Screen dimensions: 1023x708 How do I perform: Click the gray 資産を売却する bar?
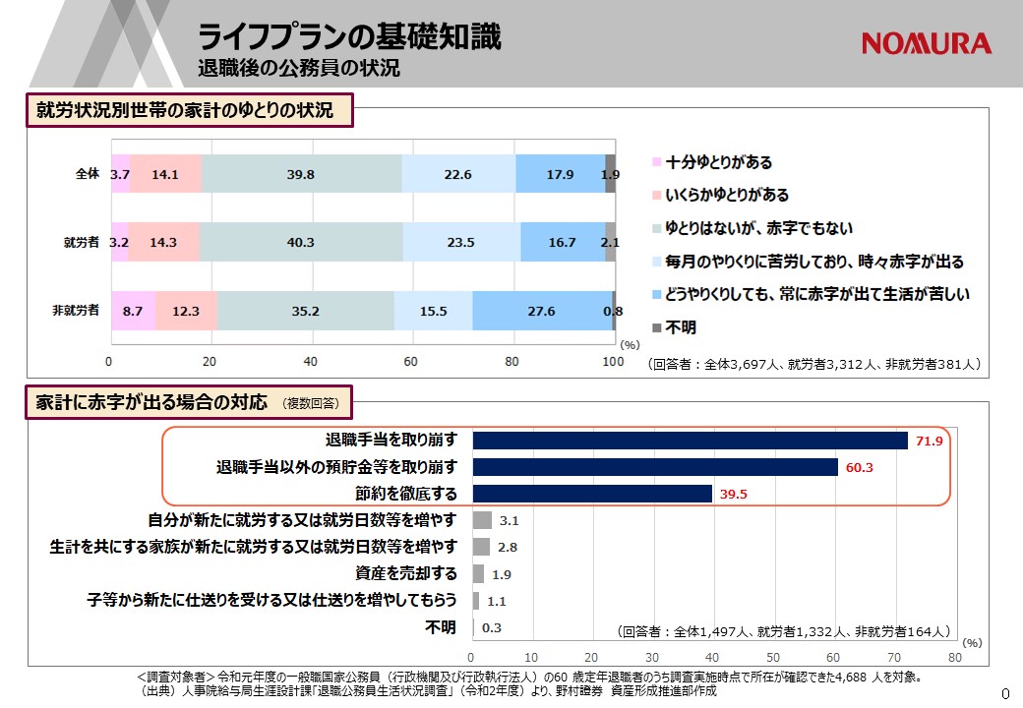coord(478,573)
